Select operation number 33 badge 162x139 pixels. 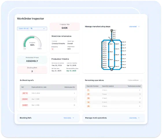point(89,98)
